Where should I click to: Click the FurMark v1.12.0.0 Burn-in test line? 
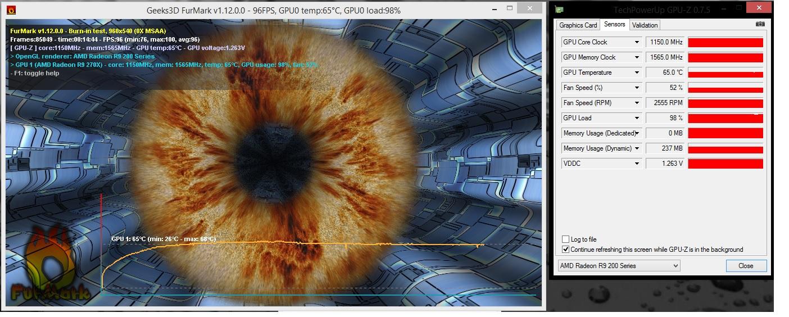[x=88, y=31]
